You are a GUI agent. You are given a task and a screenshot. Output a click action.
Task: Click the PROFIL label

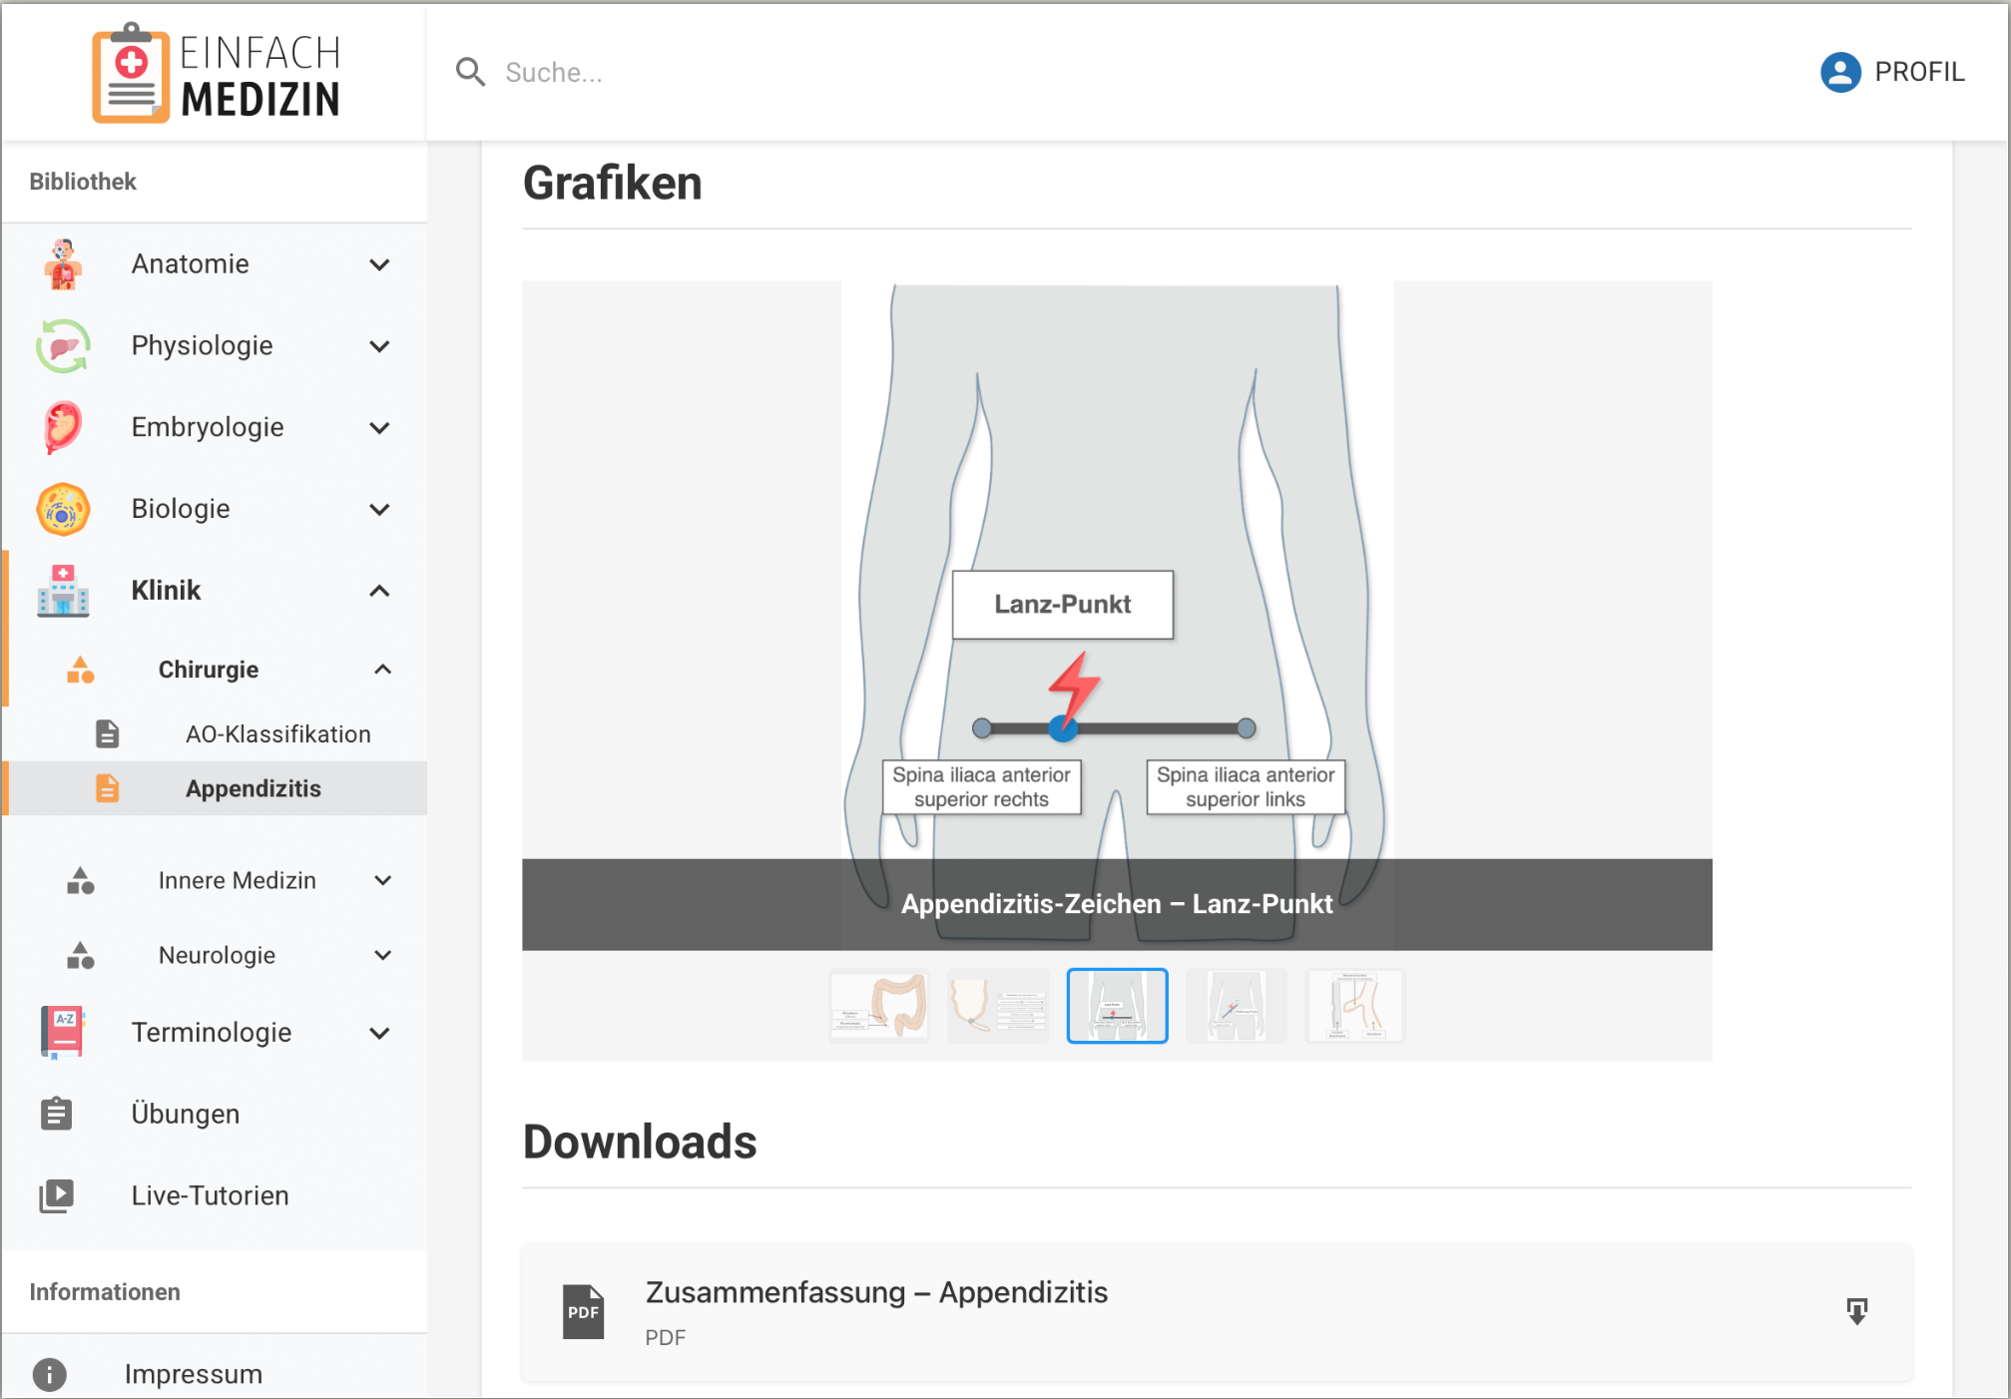[1918, 72]
